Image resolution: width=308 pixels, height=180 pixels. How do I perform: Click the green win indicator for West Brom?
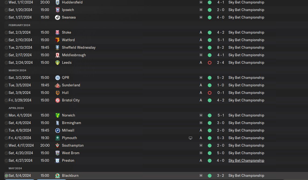[x=210, y=153]
